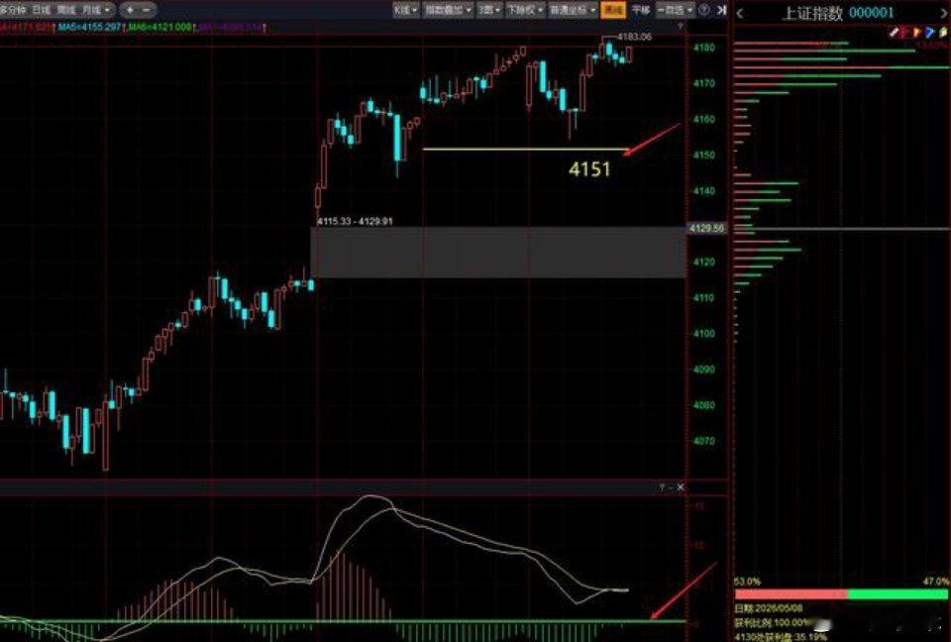
Task: Select the orange flag icon in chip panel
Action: pyautogui.click(x=917, y=32)
